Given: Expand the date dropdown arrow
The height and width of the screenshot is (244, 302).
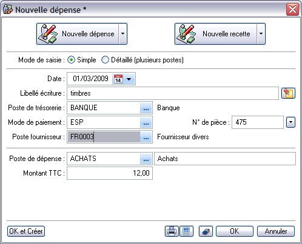Looking at the screenshot, I should coord(129,79).
